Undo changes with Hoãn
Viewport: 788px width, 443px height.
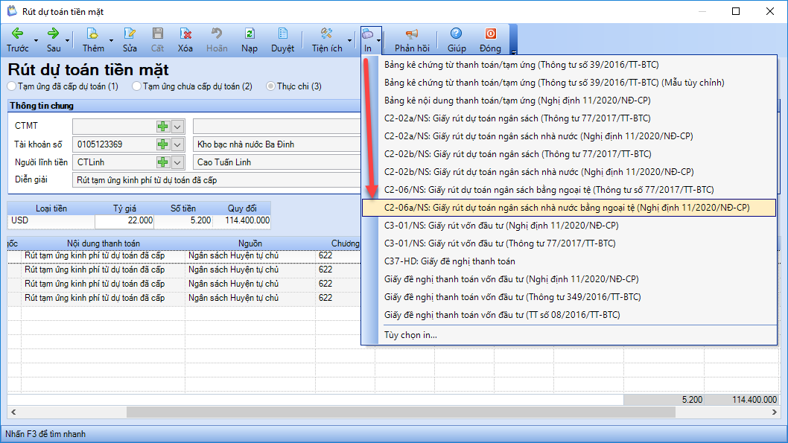217,40
